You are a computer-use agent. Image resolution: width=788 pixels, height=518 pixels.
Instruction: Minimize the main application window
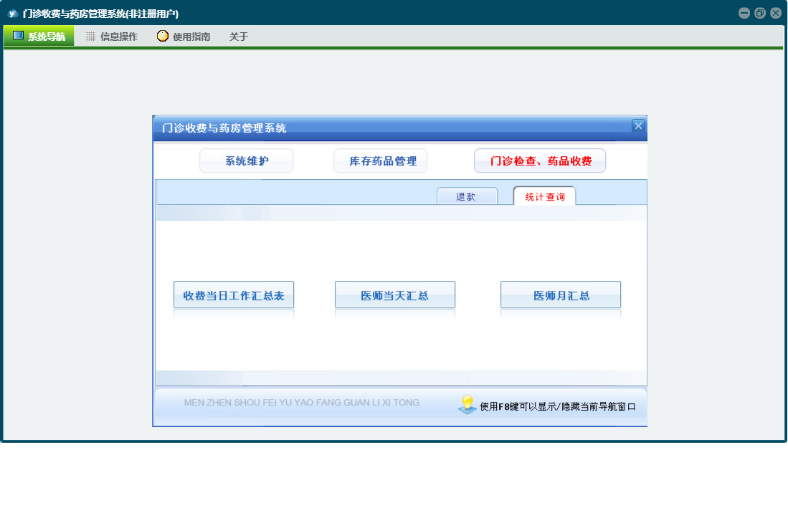744,13
